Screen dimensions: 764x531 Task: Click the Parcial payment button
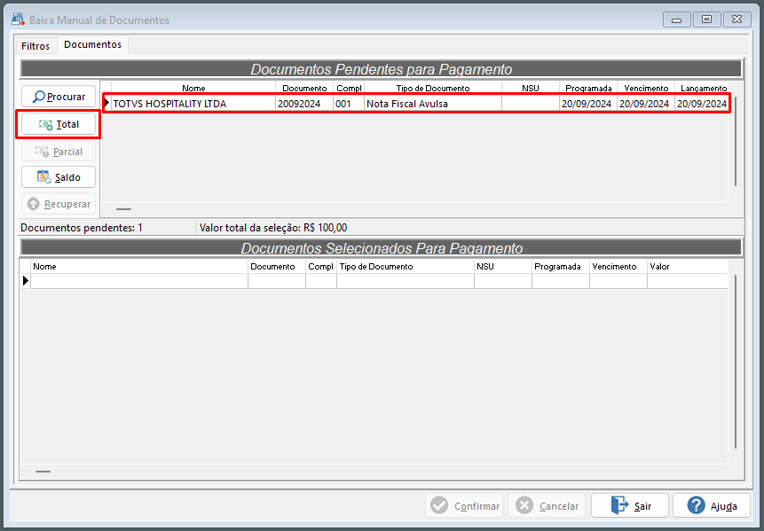click(59, 152)
